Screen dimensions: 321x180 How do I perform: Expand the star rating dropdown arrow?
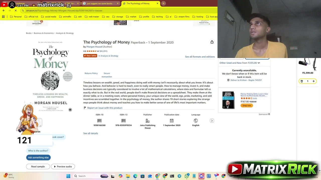[98, 51]
